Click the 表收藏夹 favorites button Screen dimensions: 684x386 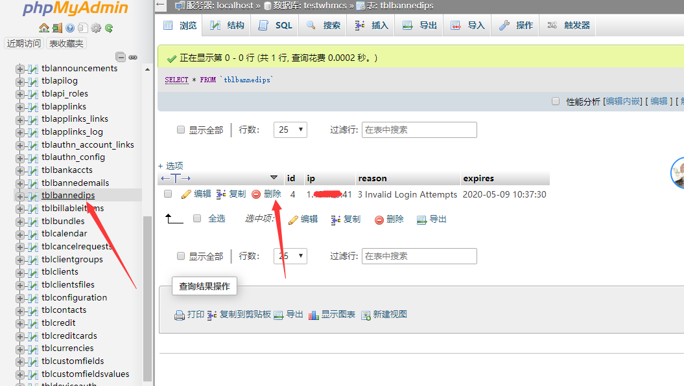tap(66, 43)
